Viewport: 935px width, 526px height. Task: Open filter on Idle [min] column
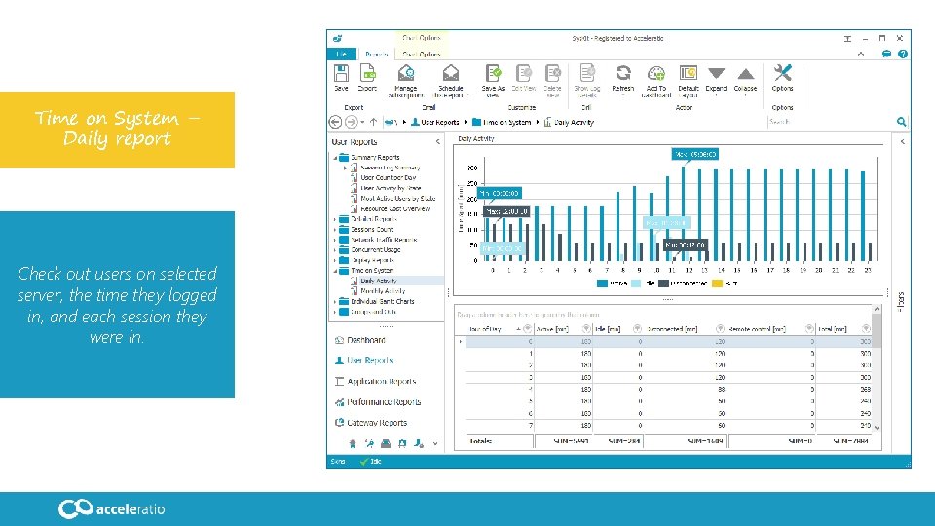click(x=637, y=328)
